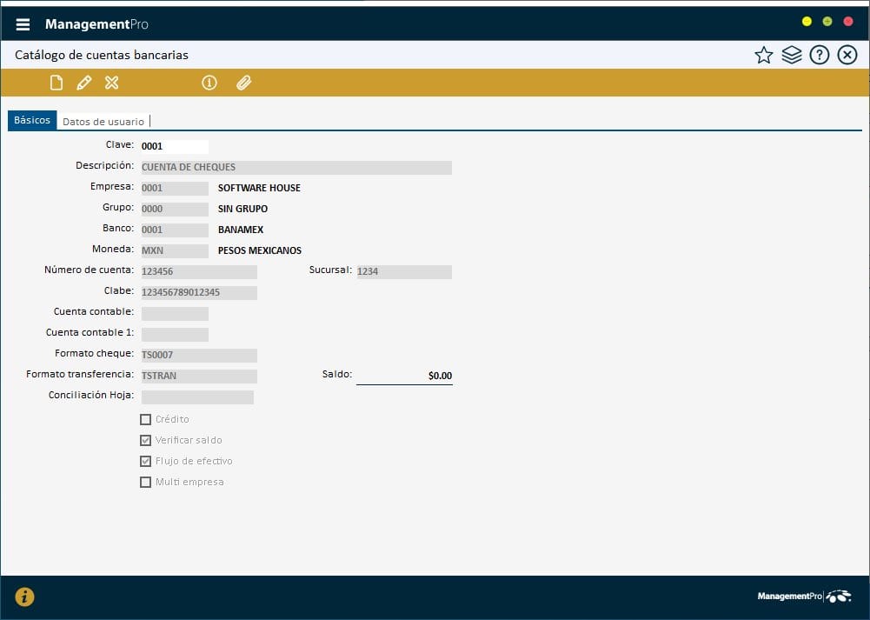Viewport: 870px width, 620px height.
Task: Click the pencil edit icon
Action: point(83,83)
